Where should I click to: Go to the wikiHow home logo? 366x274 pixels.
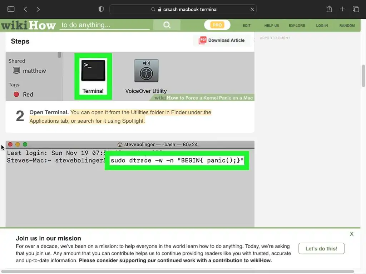pyautogui.click(x=28, y=25)
